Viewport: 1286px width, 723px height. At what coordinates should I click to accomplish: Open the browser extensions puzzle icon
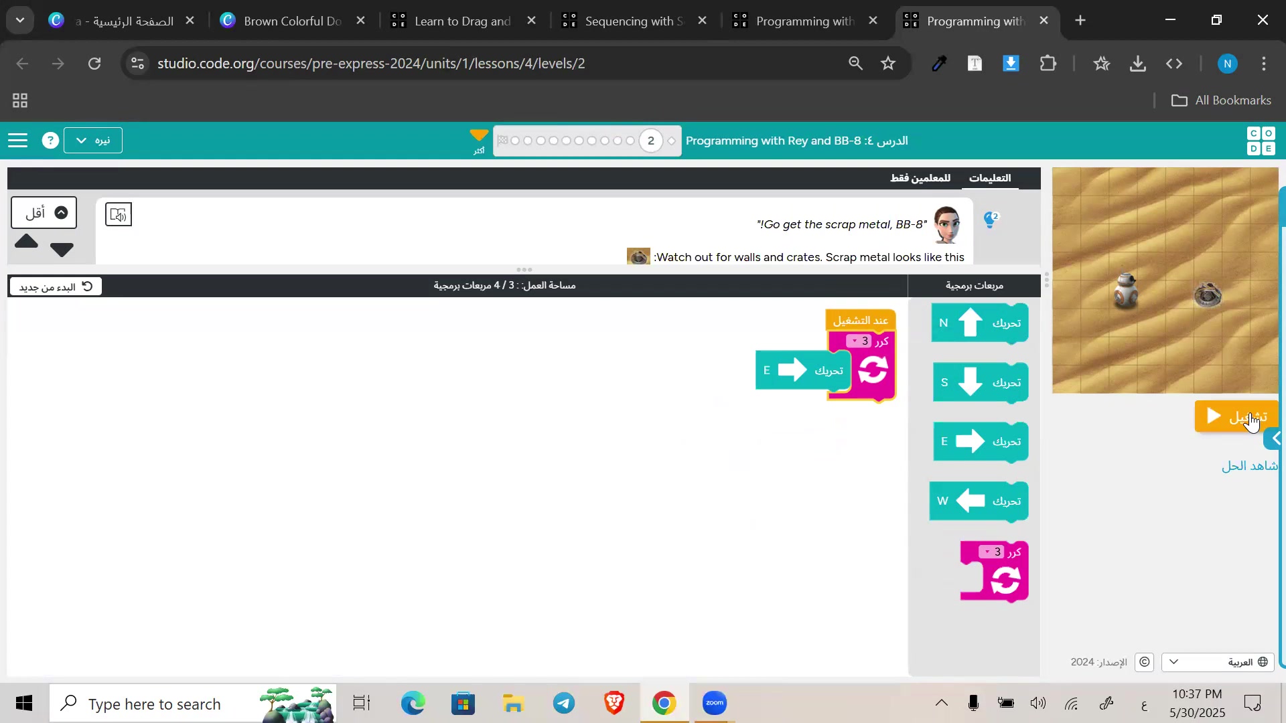point(1048,64)
